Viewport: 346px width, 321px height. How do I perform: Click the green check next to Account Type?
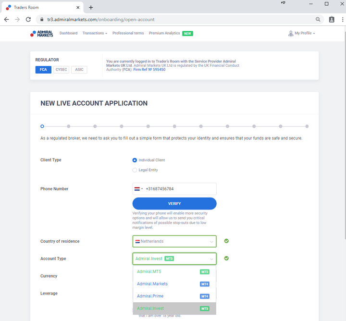[226, 258]
